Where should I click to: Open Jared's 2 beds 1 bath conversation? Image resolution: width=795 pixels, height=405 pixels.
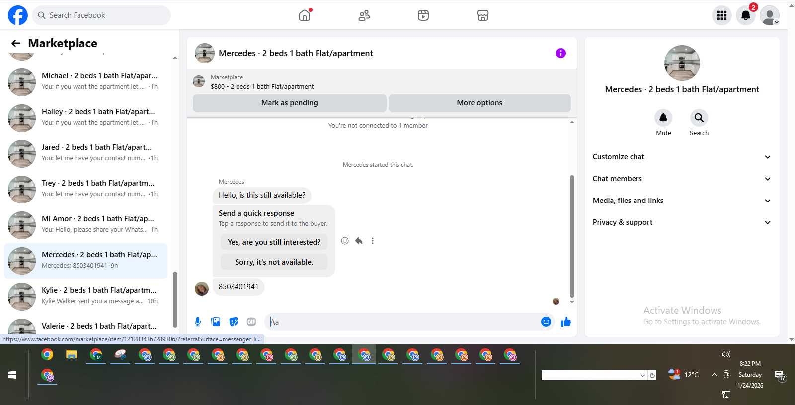[85, 153]
